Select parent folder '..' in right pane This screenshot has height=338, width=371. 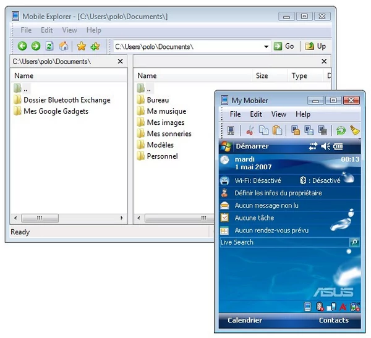pyautogui.click(x=144, y=88)
